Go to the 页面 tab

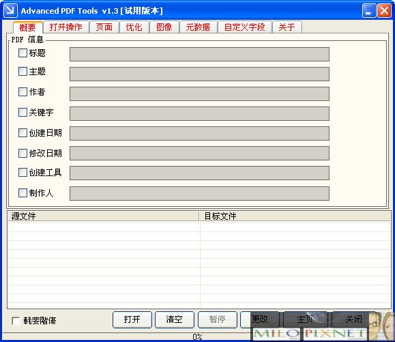pos(104,27)
